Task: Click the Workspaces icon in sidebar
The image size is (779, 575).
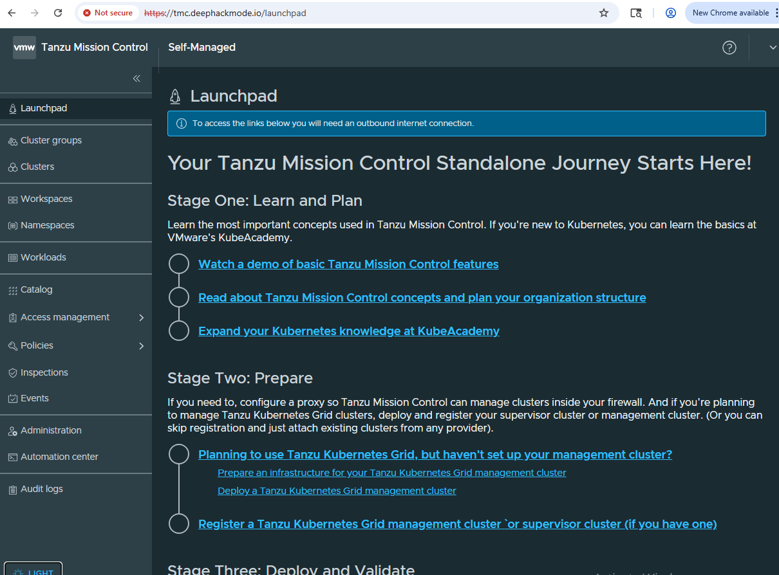Action: point(13,199)
